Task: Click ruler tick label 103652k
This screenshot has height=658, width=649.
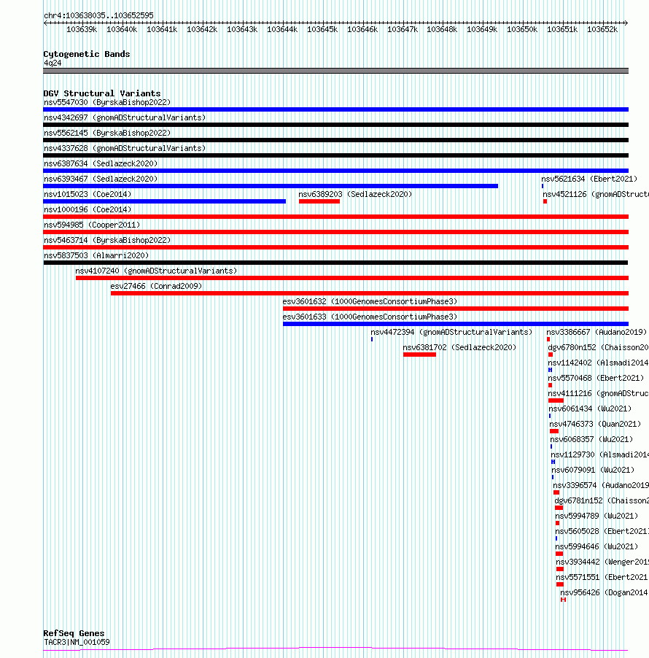Action: click(602, 29)
